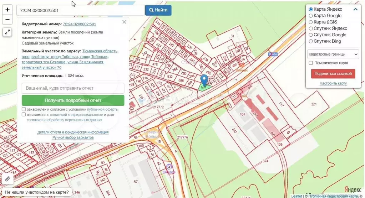365x198 pixels.
Task: Click parcel number 374 on map
Action: point(265,161)
